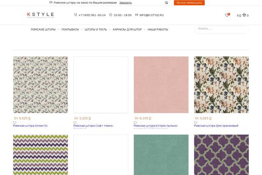The width and height of the screenshot is (262, 175).
Task: Open blank product image below Софт
Action: coord(101,155)
